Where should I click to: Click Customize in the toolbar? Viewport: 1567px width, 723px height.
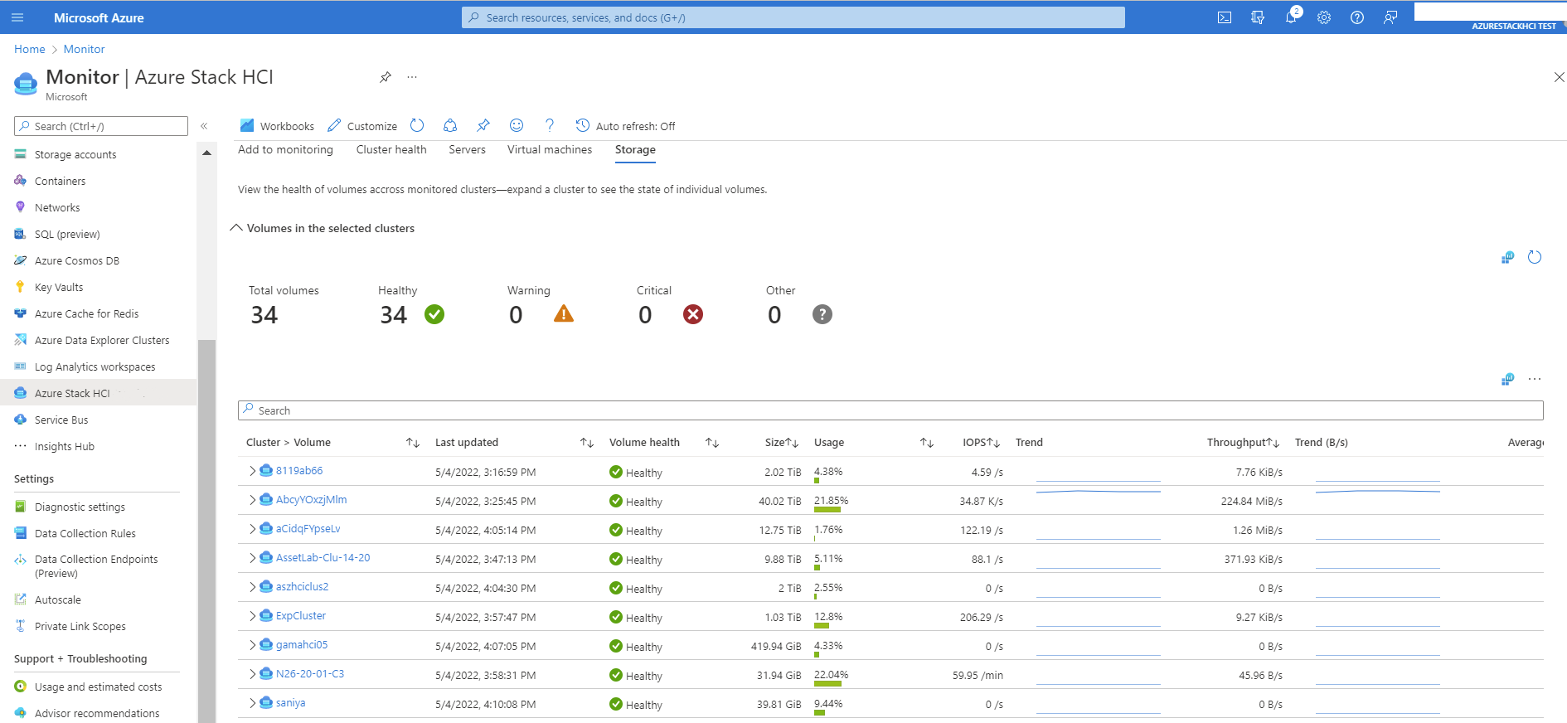[x=362, y=126]
